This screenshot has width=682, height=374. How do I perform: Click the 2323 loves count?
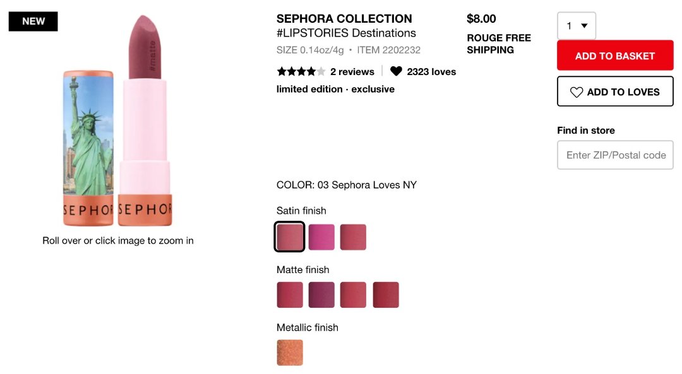(431, 72)
